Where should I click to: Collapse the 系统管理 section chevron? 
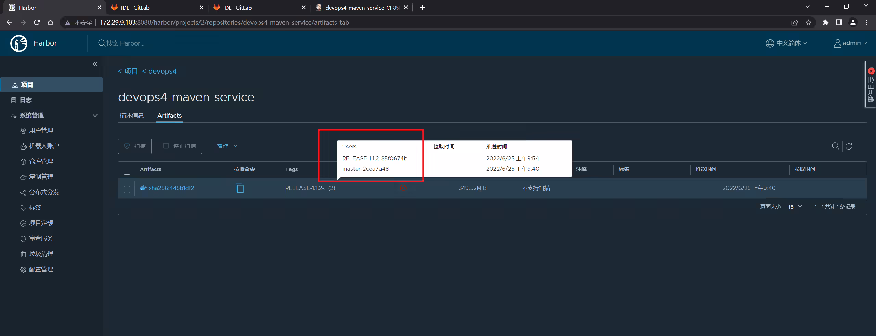95,116
